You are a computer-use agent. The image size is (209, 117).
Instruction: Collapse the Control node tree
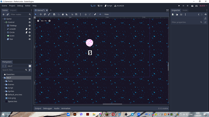5,22
